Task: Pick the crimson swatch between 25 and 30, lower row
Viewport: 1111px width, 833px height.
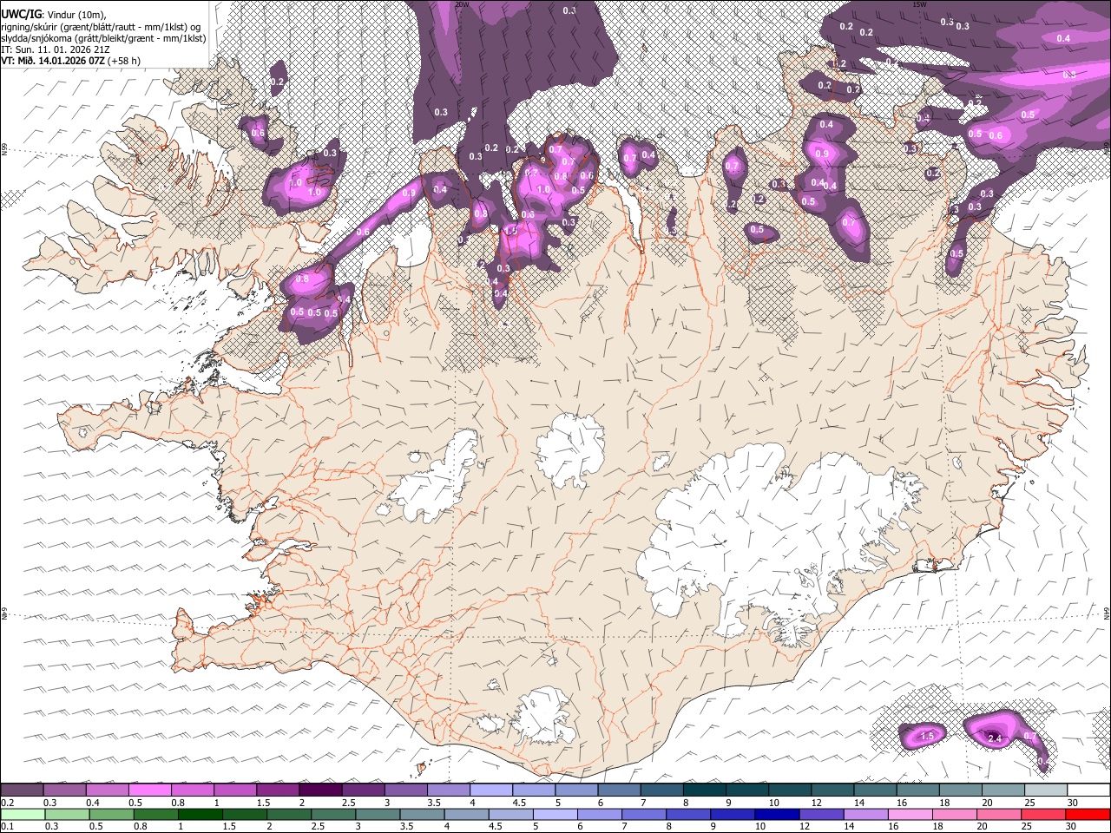Action: pyautogui.click(x=1043, y=815)
